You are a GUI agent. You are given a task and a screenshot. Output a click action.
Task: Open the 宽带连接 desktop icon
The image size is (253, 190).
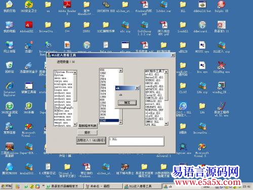[10, 128]
